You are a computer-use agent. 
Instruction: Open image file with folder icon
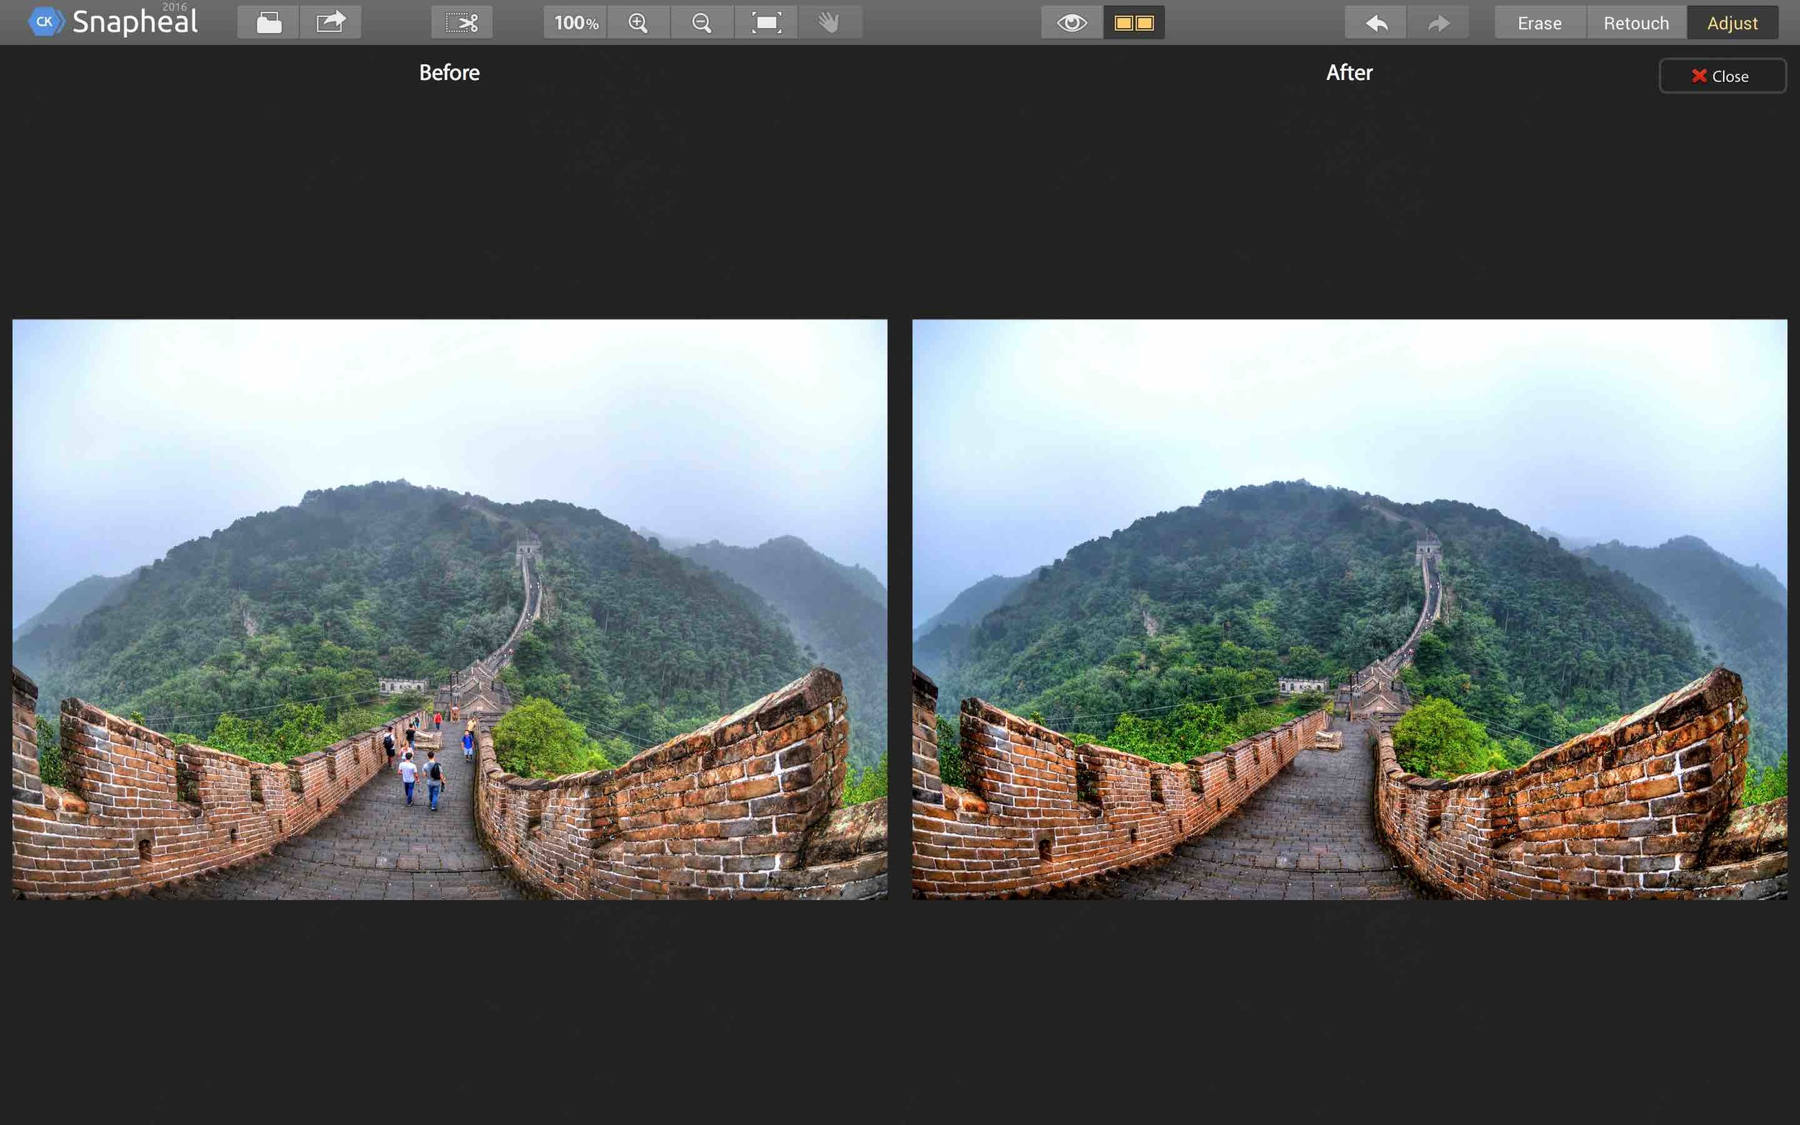point(269,22)
